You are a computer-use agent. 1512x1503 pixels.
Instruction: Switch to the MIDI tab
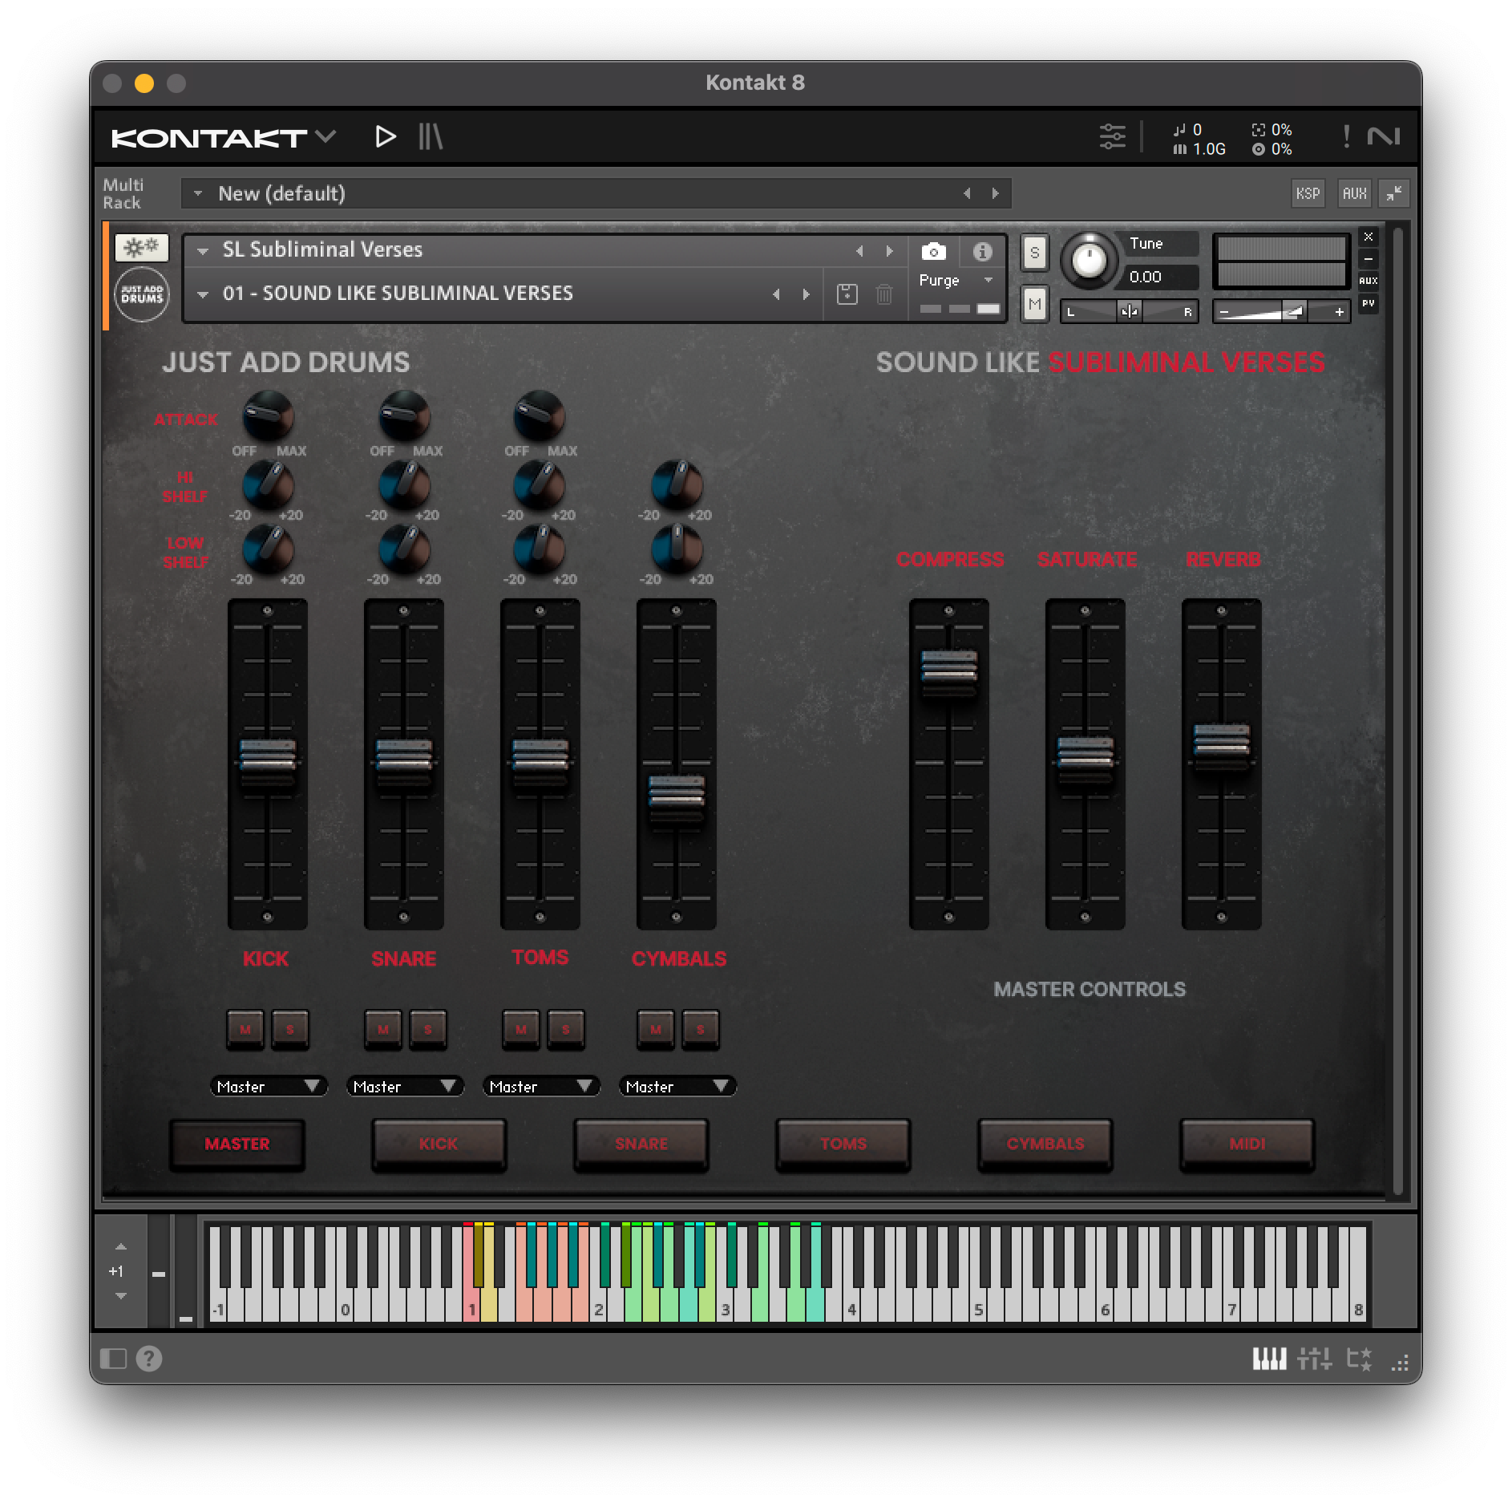(x=1247, y=1144)
